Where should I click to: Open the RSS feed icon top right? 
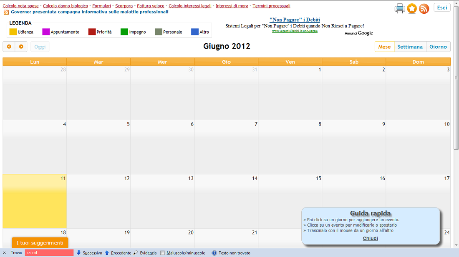[x=424, y=8]
